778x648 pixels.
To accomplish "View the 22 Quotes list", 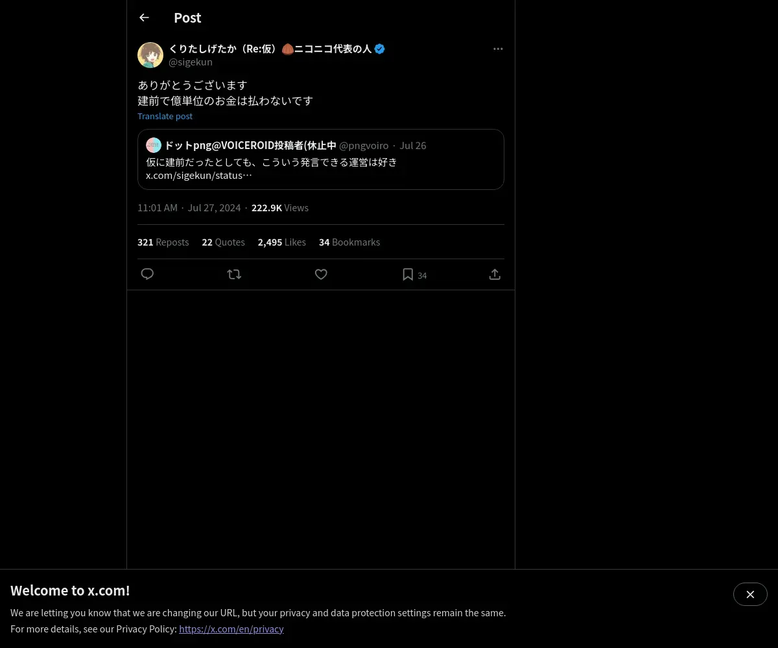I will click(x=223, y=242).
